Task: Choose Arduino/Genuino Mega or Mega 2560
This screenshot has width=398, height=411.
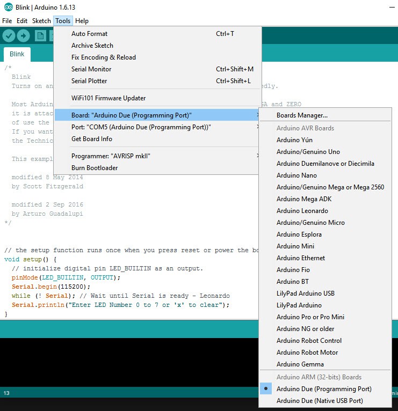Action: [325, 187]
